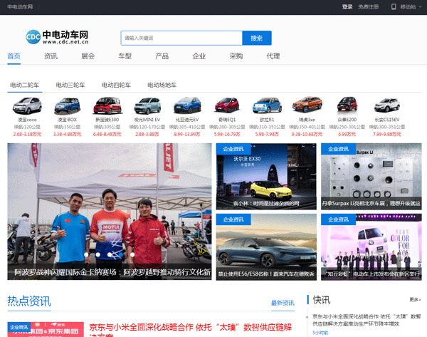Select the 热点资讯 heading tab
The image size is (427, 337).
[29, 301]
